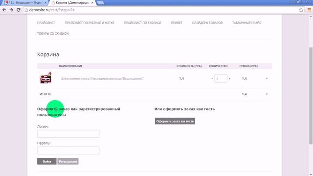Open СЛАЙДЕРЫ ТОВАРОВ menu item
The image size is (313, 176).
click(207, 23)
